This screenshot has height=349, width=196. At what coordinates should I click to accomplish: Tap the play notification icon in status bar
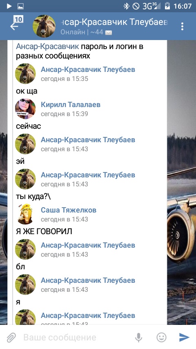click(x=9, y=6)
